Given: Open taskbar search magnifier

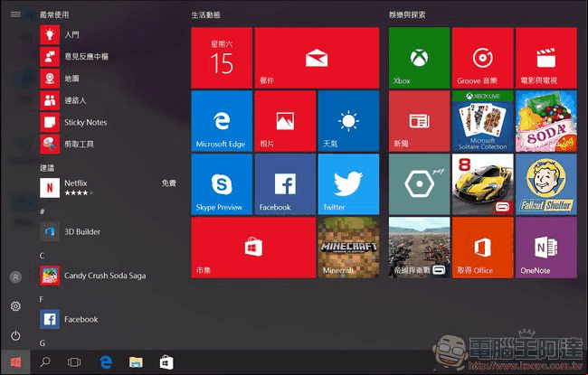Looking at the screenshot, I should coord(45,362).
